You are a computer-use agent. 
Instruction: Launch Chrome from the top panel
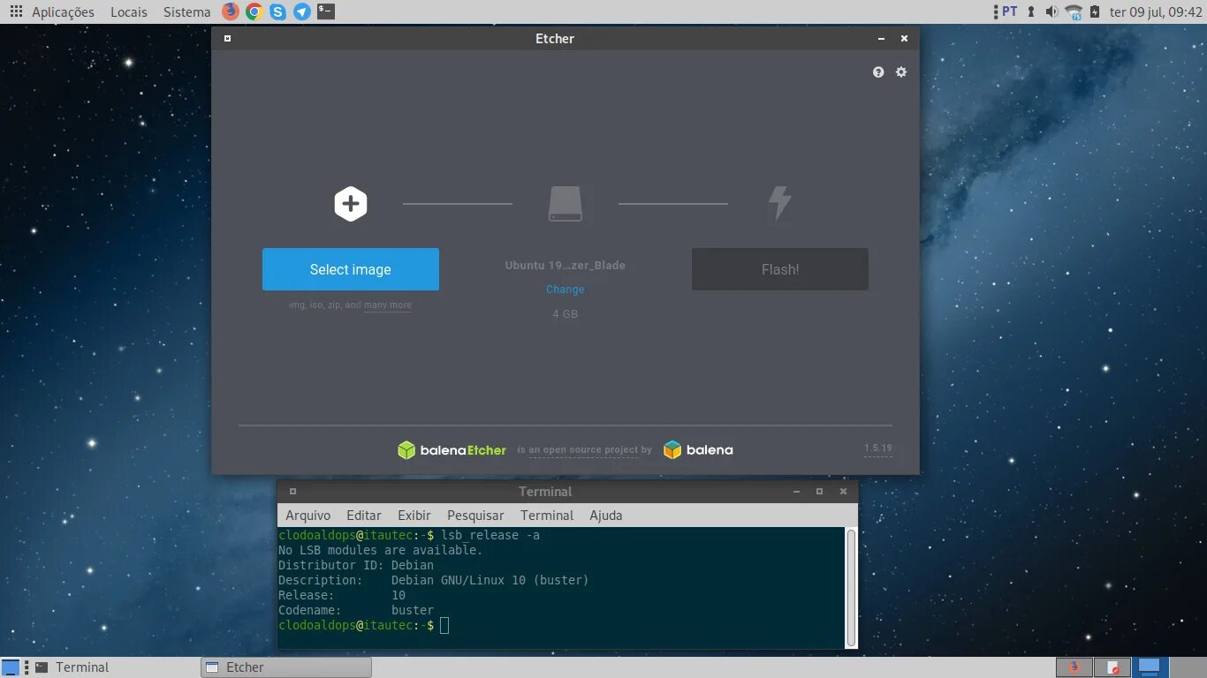pos(254,11)
